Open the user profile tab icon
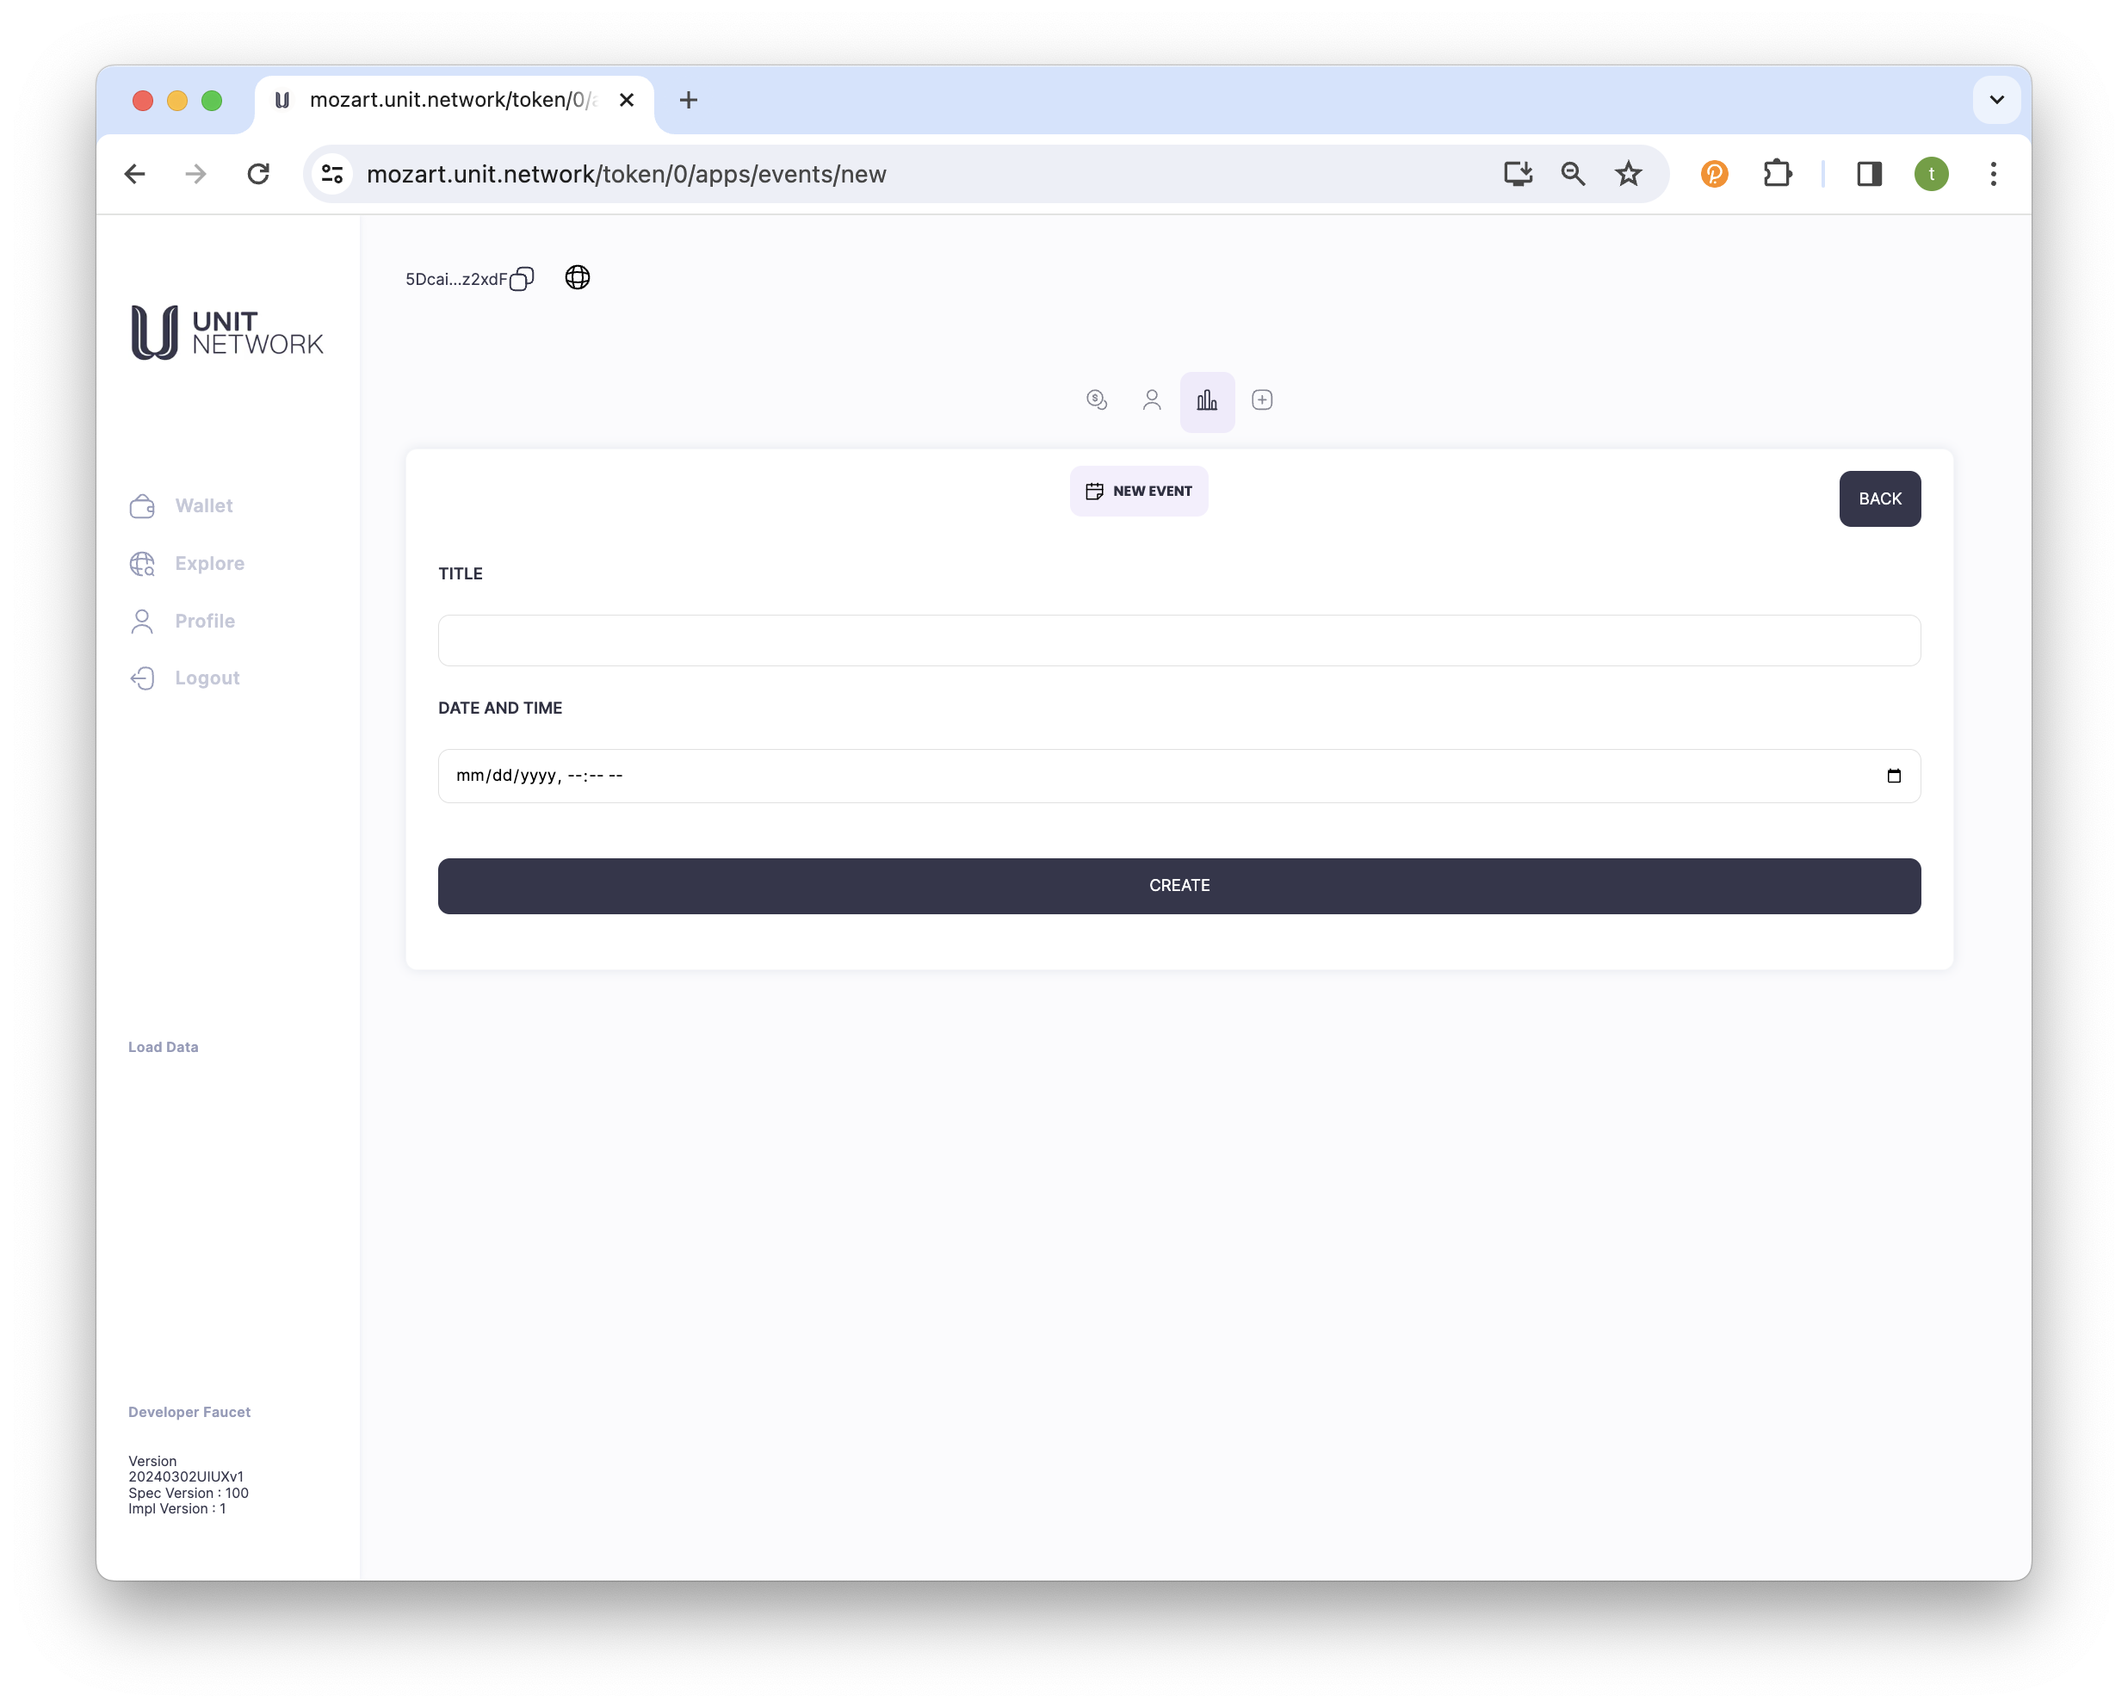 click(1152, 399)
